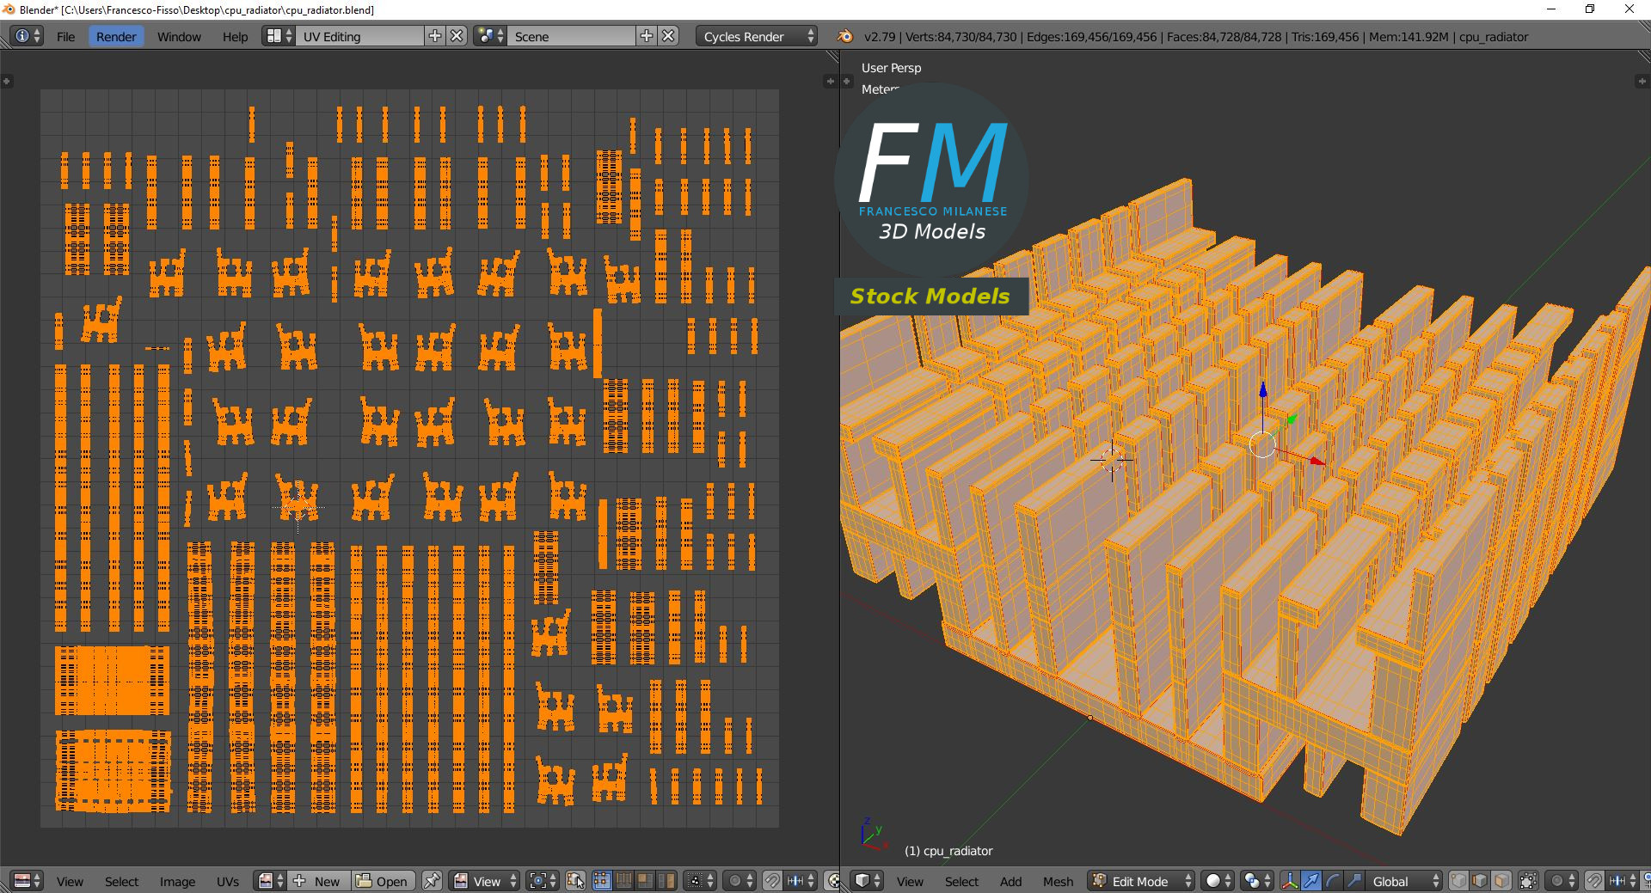Open the File menu
Screen dimensions: 1651x893
coord(65,36)
